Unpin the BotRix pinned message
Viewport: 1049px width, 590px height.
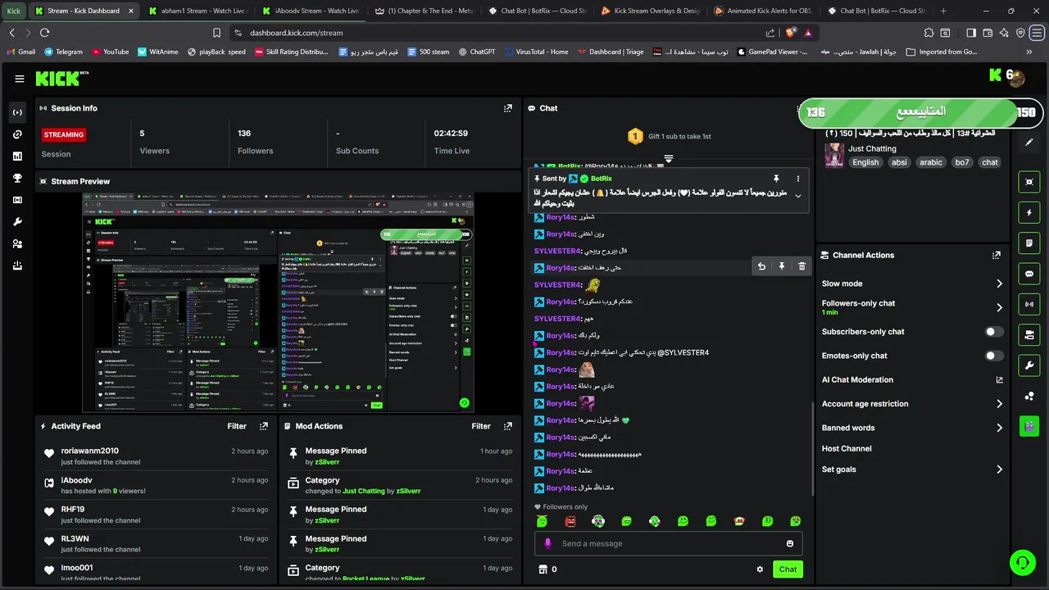776,179
